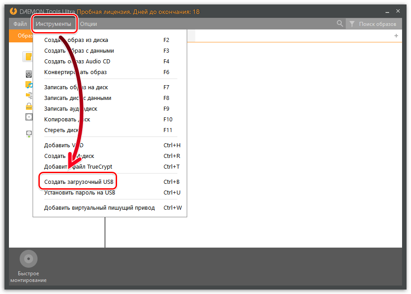Select Создать образ Audio CD
This screenshot has width=411, height=294.
click(77, 62)
